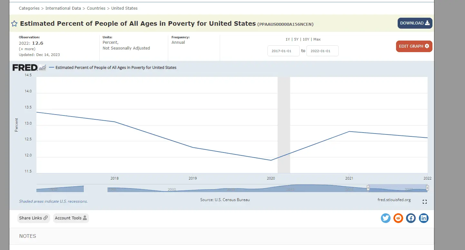Click the left handle of range slider
This screenshot has width=465, height=250.
coord(368,188)
